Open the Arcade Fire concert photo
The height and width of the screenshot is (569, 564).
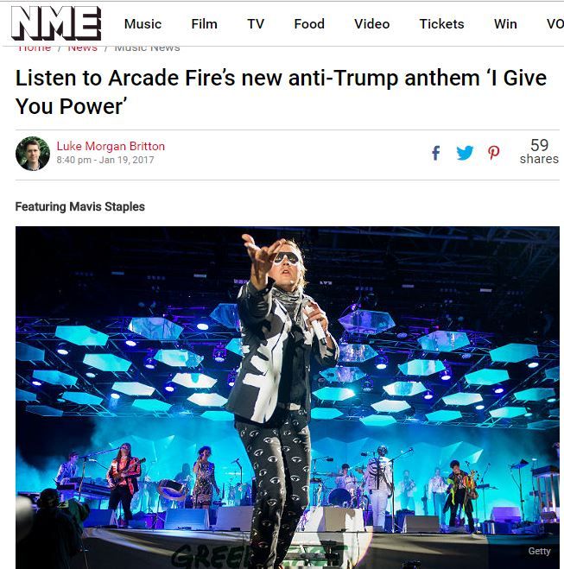[x=288, y=397]
